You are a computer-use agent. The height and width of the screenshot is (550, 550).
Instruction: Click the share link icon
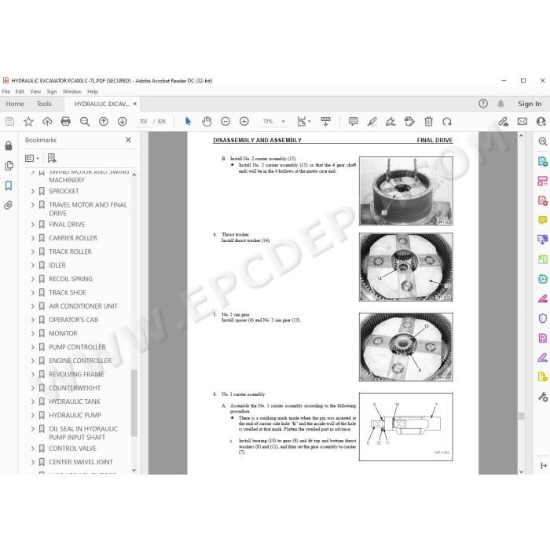pos(504,121)
